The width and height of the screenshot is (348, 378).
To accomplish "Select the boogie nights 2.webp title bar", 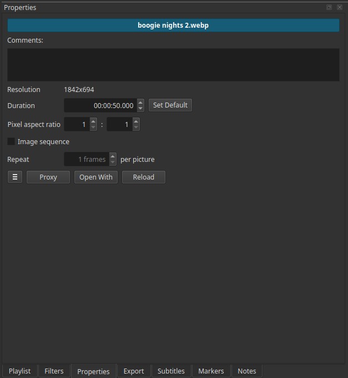I will point(173,25).
